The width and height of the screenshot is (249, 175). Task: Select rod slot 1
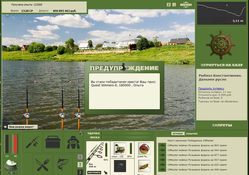tap(80, 157)
